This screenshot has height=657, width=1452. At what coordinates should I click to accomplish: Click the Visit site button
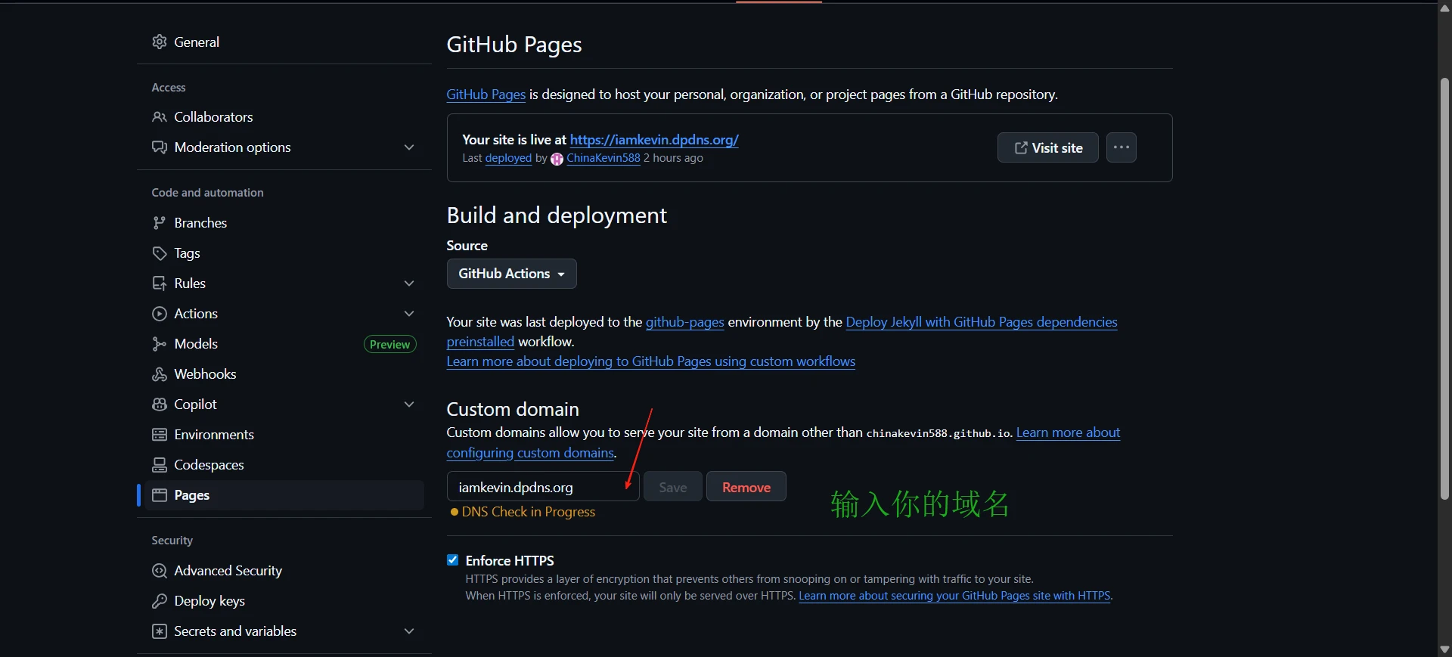tap(1047, 147)
